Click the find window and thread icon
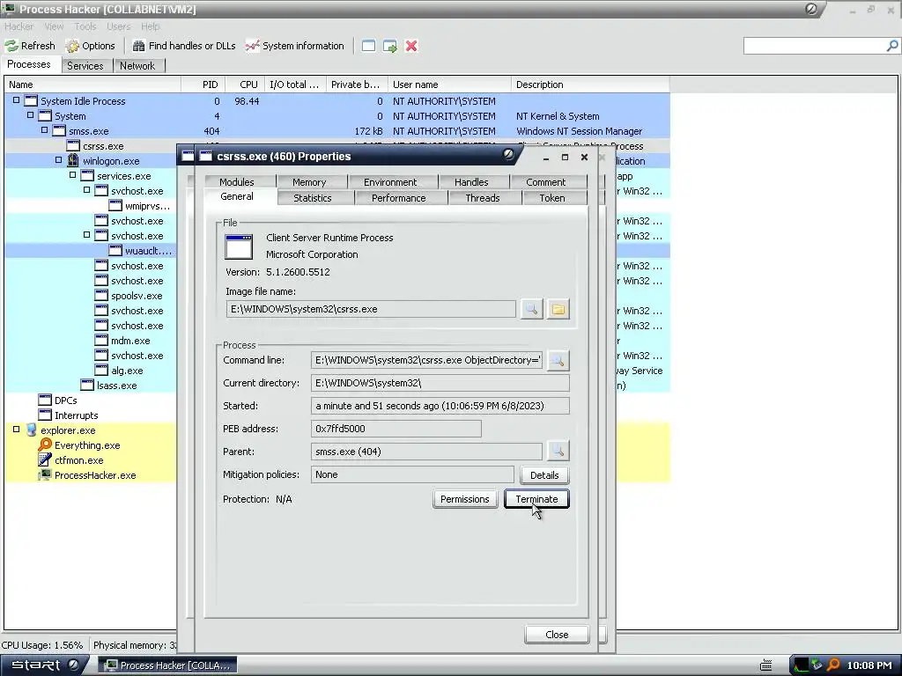 [390, 46]
